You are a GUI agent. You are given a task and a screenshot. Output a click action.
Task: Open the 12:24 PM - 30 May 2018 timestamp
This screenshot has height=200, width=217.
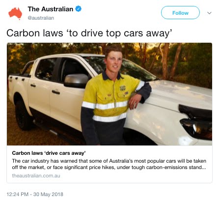click(35, 194)
